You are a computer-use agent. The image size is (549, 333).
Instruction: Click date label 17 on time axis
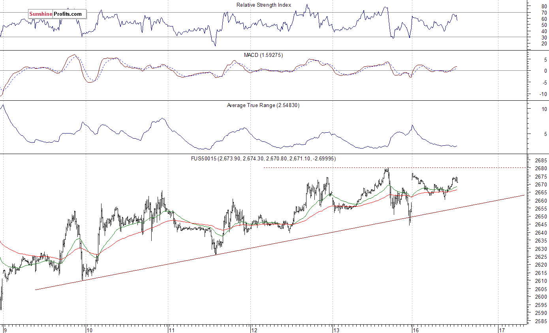tap(502, 329)
